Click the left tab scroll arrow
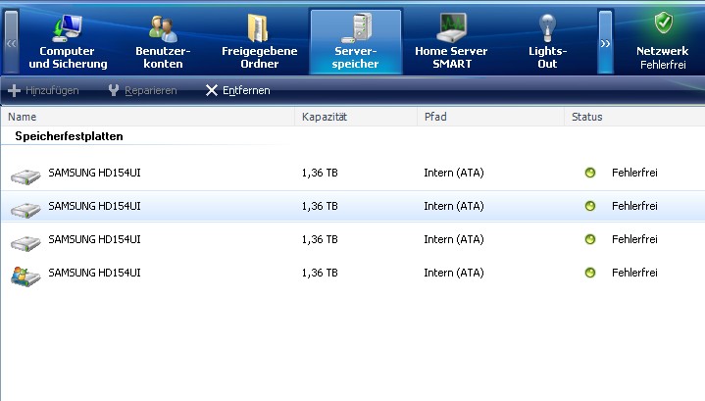The height and width of the screenshot is (401, 705). pos(11,42)
